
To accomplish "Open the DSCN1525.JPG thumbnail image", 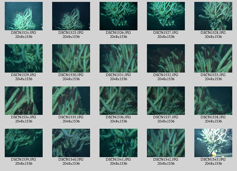I will pos(71,16).
